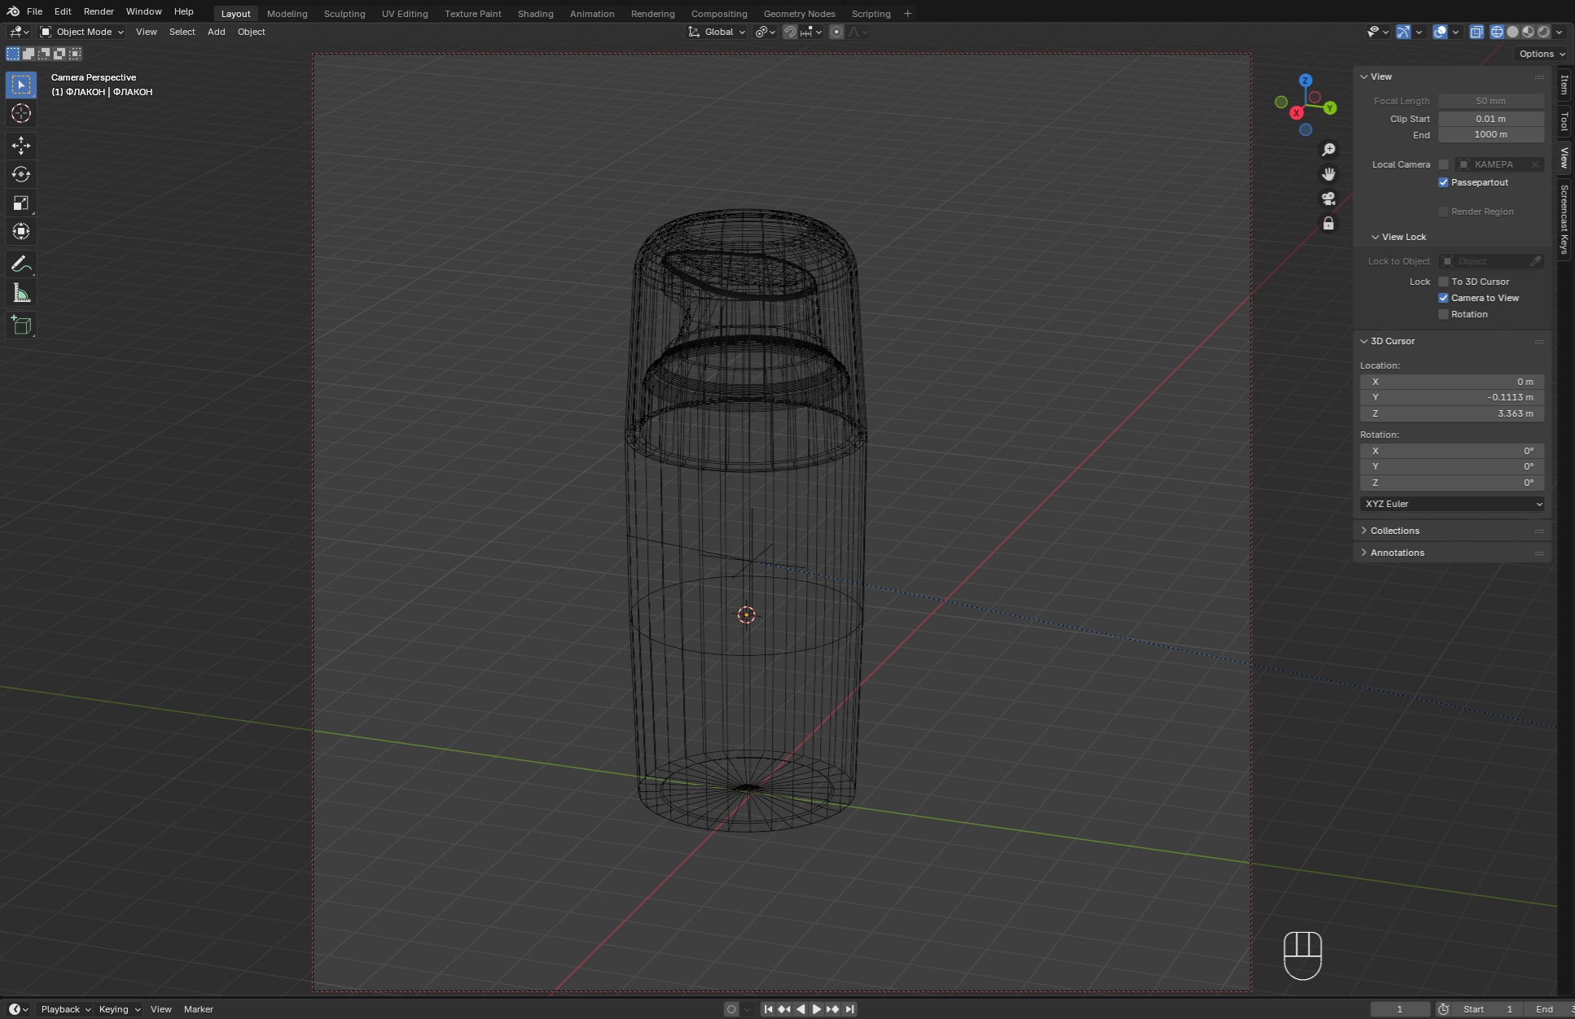The height and width of the screenshot is (1019, 1575).
Task: Enable the Local Camera checkbox
Action: click(x=1444, y=164)
